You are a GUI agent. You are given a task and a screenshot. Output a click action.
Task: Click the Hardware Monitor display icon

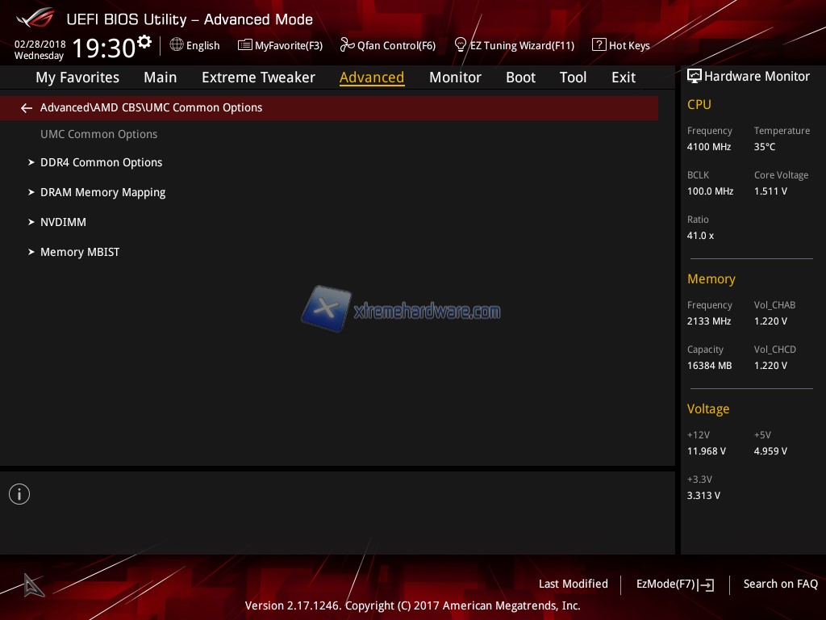[694, 77]
